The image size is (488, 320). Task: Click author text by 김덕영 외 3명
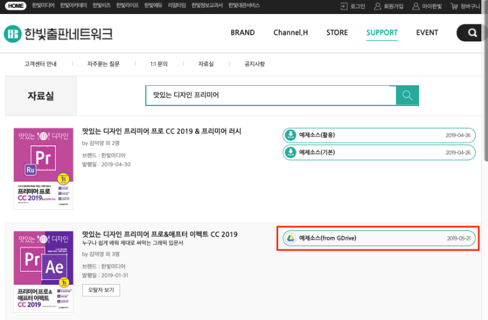pos(101,254)
